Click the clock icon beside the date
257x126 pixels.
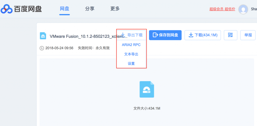(42, 48)
